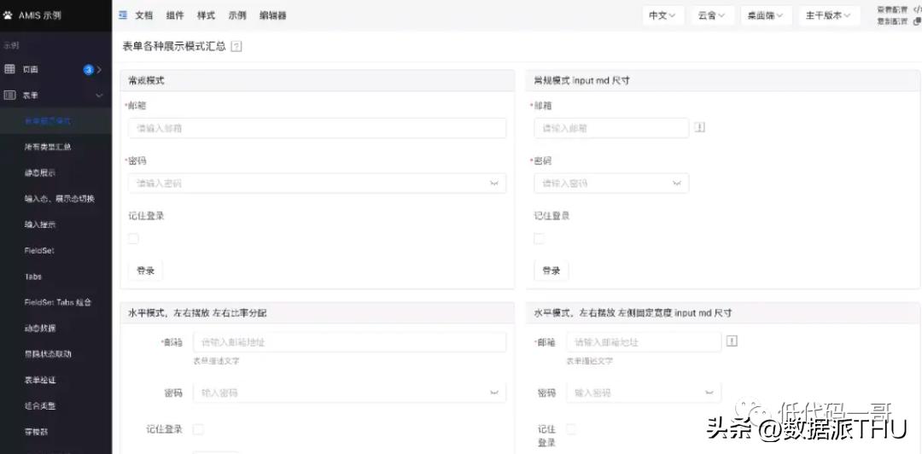Open the 组件 top menu item
Image resolution: width=922 pixels, height=454 pixels.
tap(175, 15)
